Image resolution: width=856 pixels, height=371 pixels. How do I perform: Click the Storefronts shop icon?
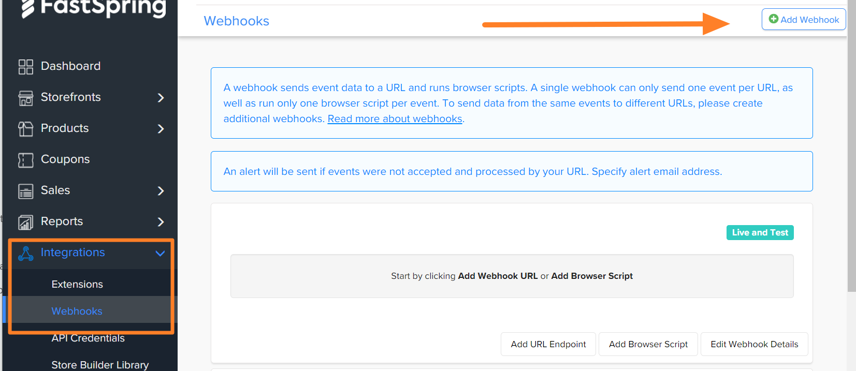25,98
